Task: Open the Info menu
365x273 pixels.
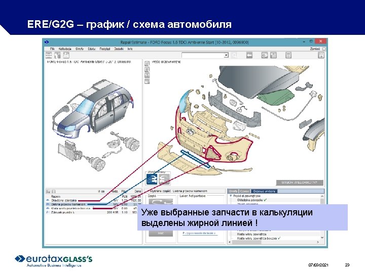Action: click(x=130, y=49)
